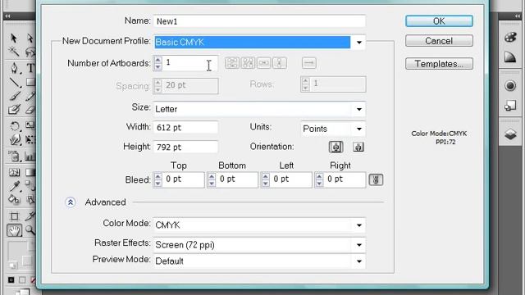
Task: Select the Warp tool
Action: (x=15, y=139)
